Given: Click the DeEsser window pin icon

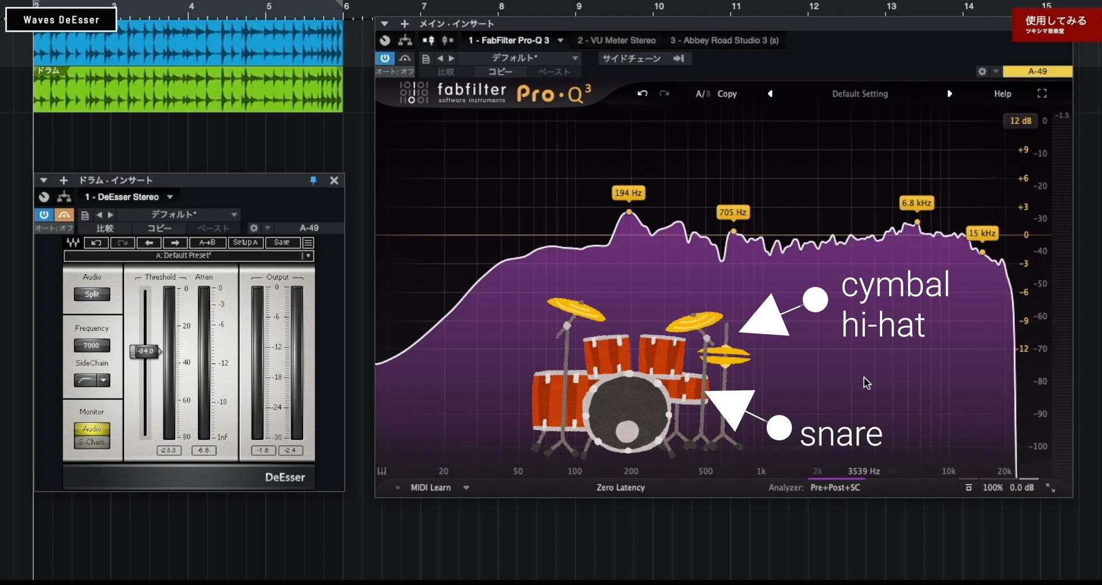Looking at the screenshot, I should (x=313, y=180).
